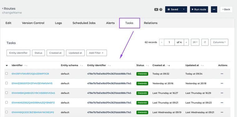The image size is (237, 117).
Task: Check the box for task 01HHMBKQM8HZGYRCH5BRXVX34S
Action: 7,93
